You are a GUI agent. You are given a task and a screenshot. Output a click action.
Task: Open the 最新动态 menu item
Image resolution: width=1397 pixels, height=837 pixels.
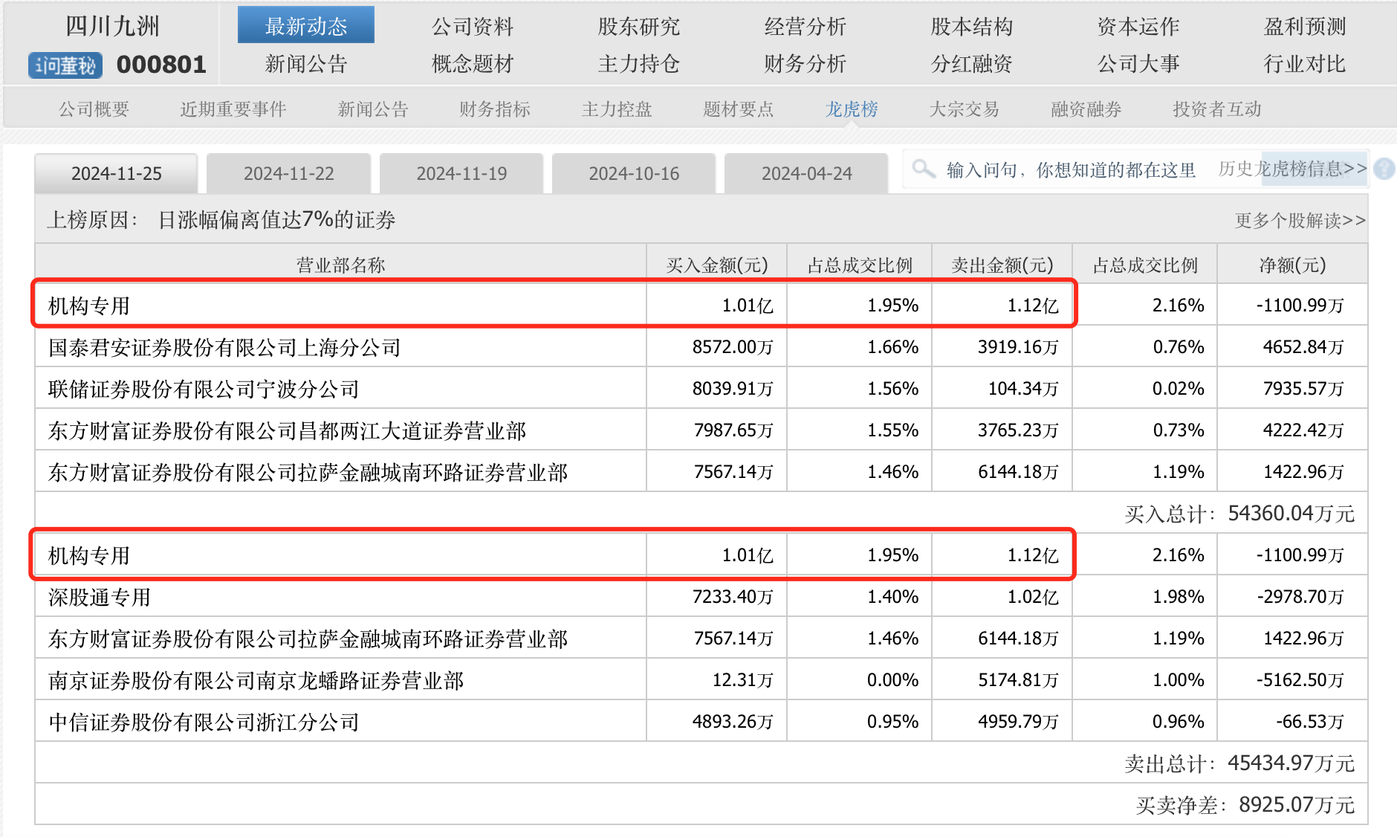306,26
